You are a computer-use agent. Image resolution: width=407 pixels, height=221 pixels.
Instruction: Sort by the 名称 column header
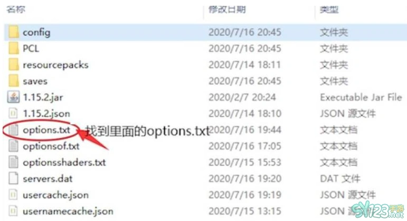pos(16,10)
